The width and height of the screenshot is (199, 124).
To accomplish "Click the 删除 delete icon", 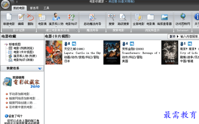I will 30,17.
